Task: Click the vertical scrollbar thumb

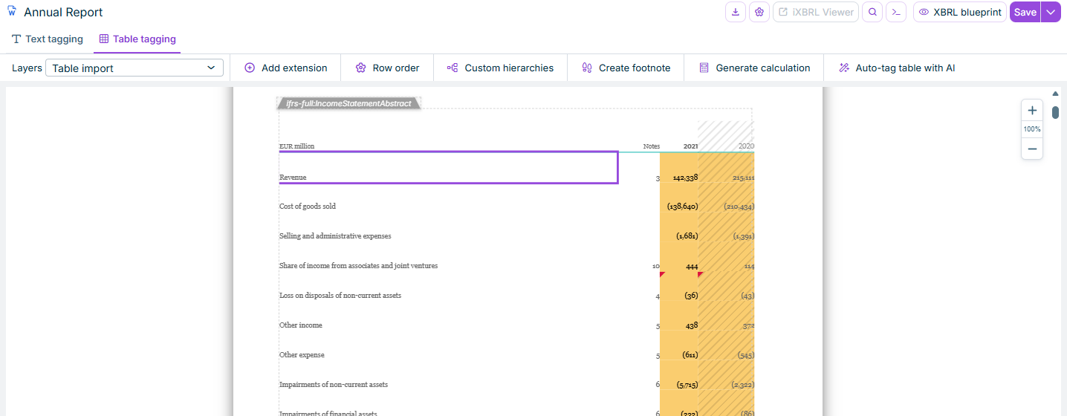Action: click(x=1055, y=113)
